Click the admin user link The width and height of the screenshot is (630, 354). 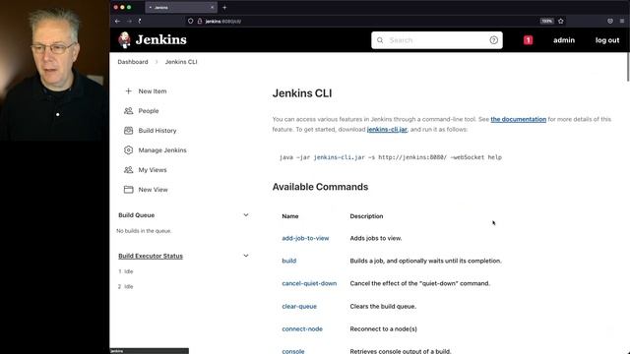[x=564, y=40]
